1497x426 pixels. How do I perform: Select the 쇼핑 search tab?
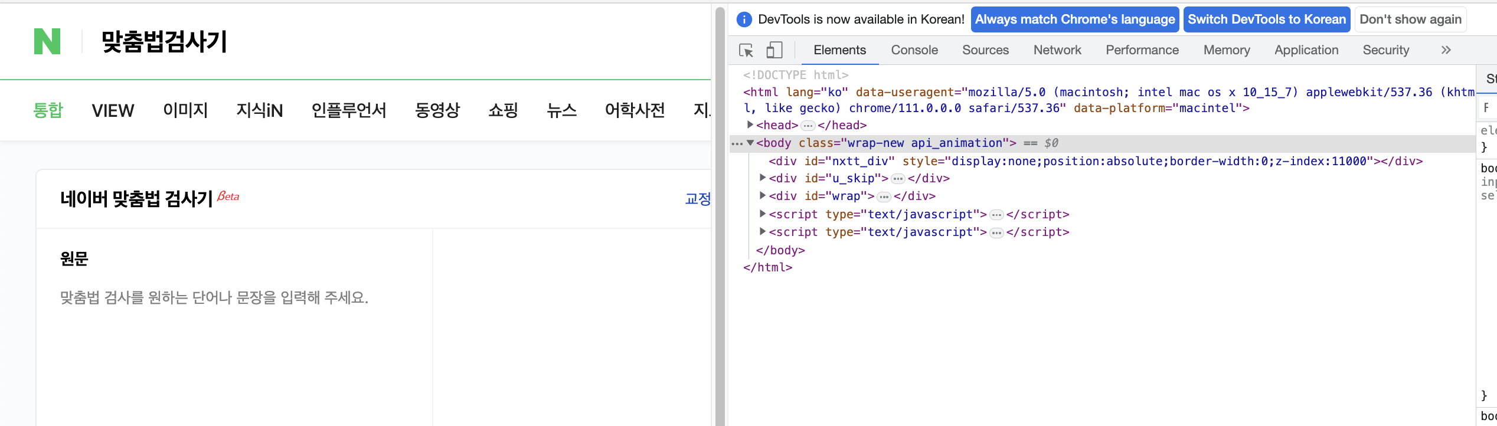[x=503, y=110]
